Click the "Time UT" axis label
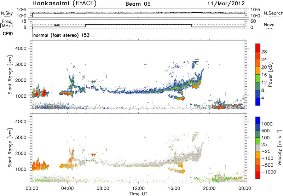This screenshot has width=283, height=196. pyautogui.click(x=138, y=194)
